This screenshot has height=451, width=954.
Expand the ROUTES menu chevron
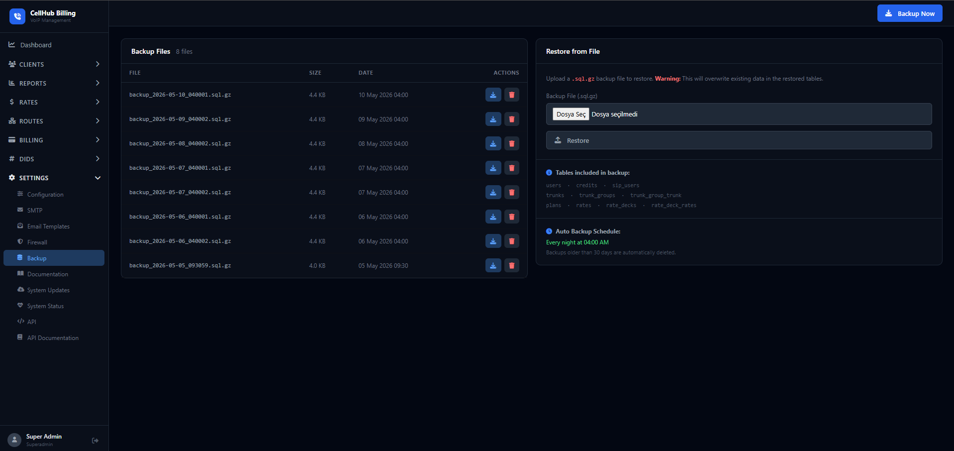97,121
